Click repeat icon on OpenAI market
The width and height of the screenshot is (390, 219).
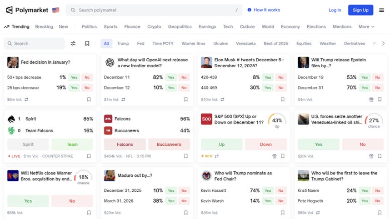click(123, 100)
